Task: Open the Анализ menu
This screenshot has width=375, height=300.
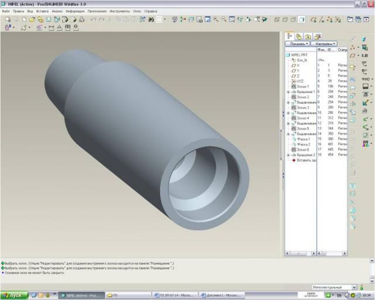Action: click(57, 11)
